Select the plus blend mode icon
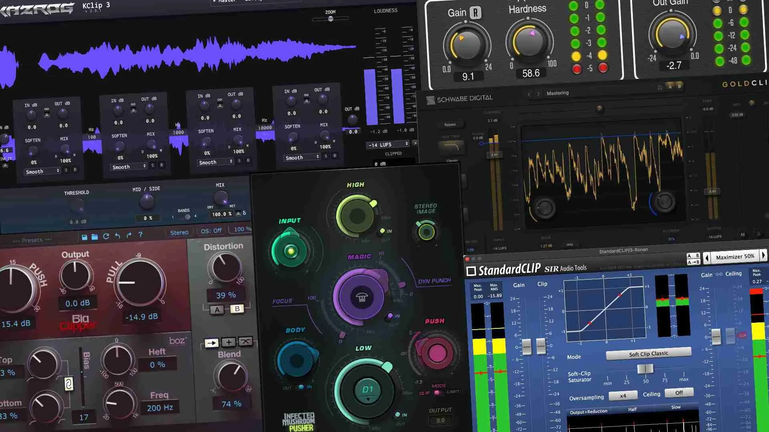Image resolution: width=769 pixels, height=432 pixels. [x=228, y=342]
